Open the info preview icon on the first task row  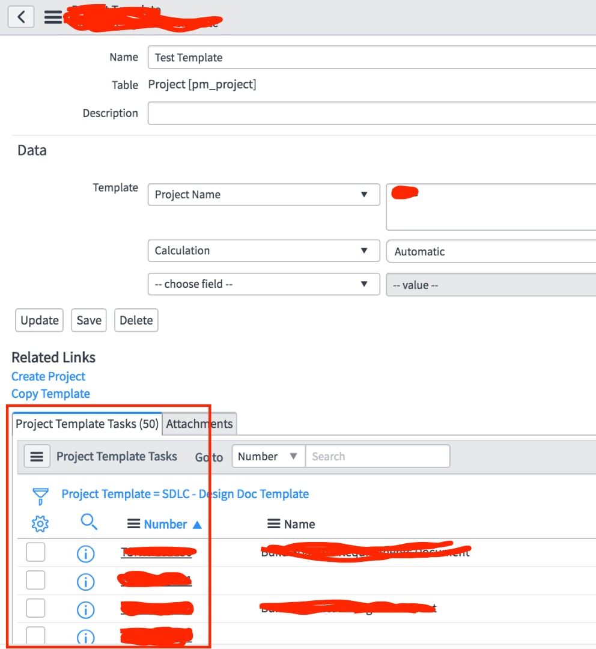85,553
